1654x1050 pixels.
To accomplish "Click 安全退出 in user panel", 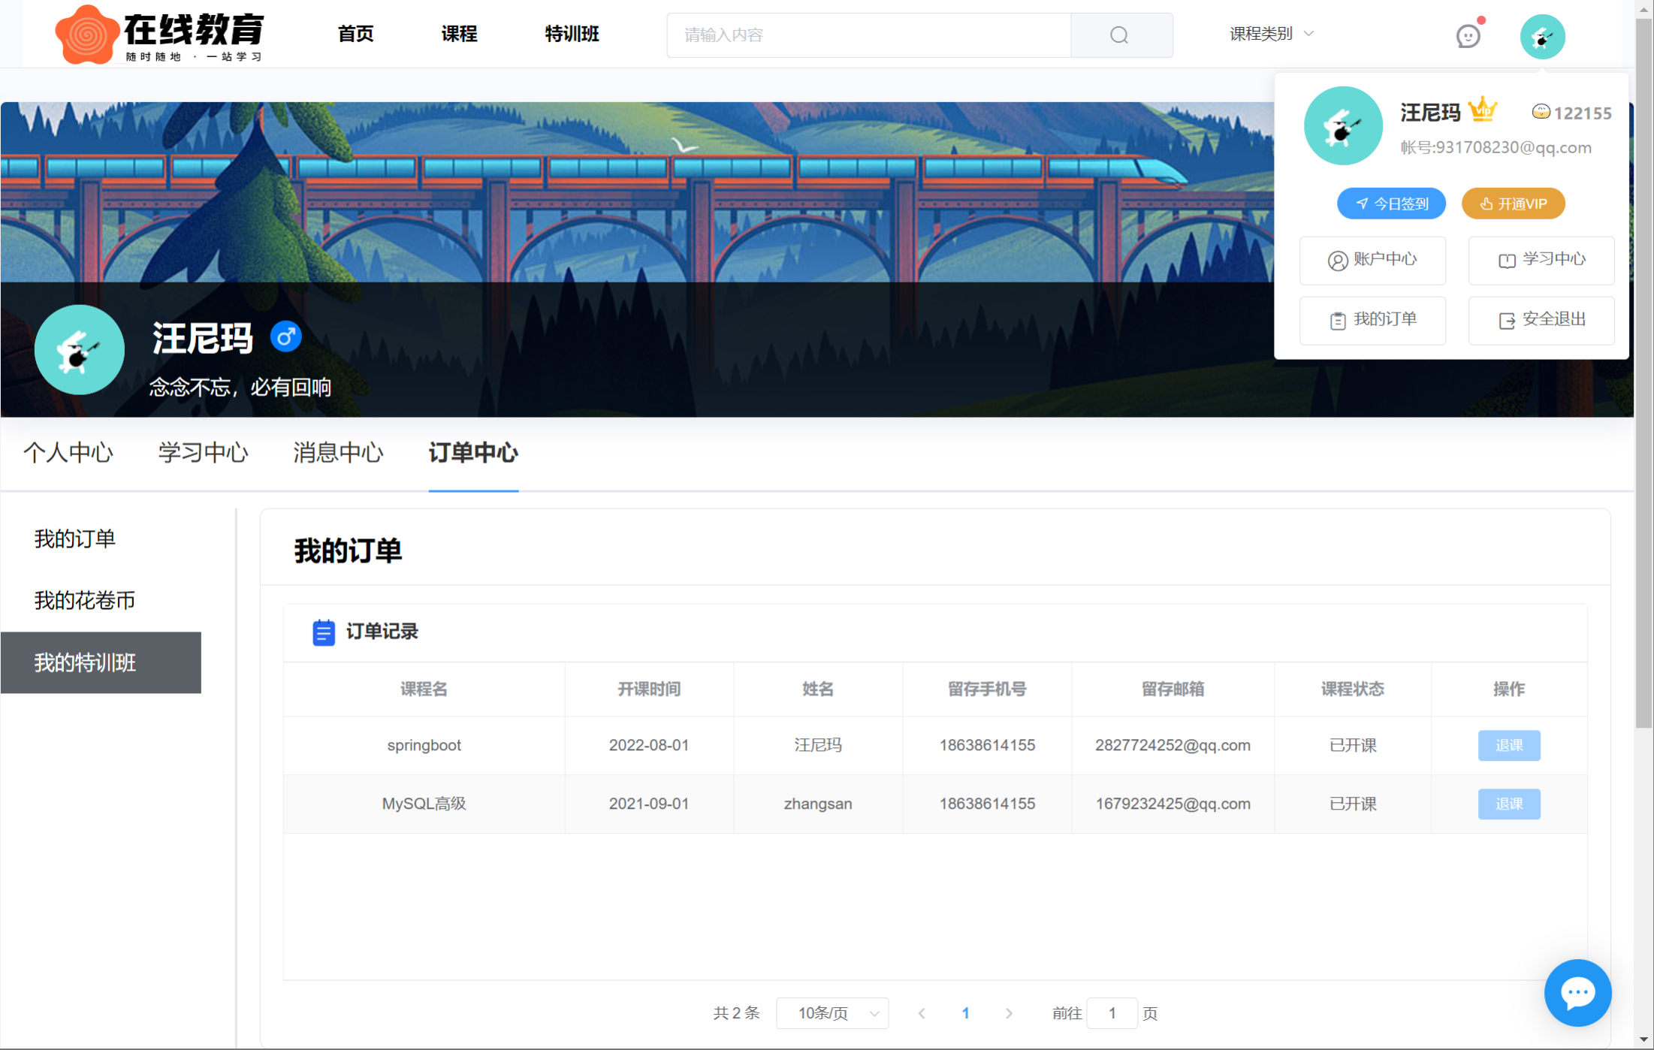I will coord(1541,320).
